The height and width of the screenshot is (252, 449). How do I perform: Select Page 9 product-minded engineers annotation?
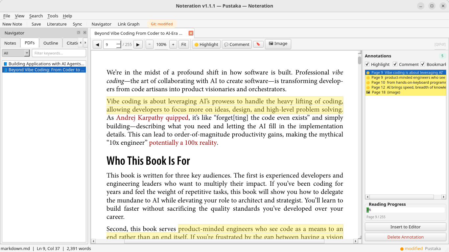[x=405, y=77]
